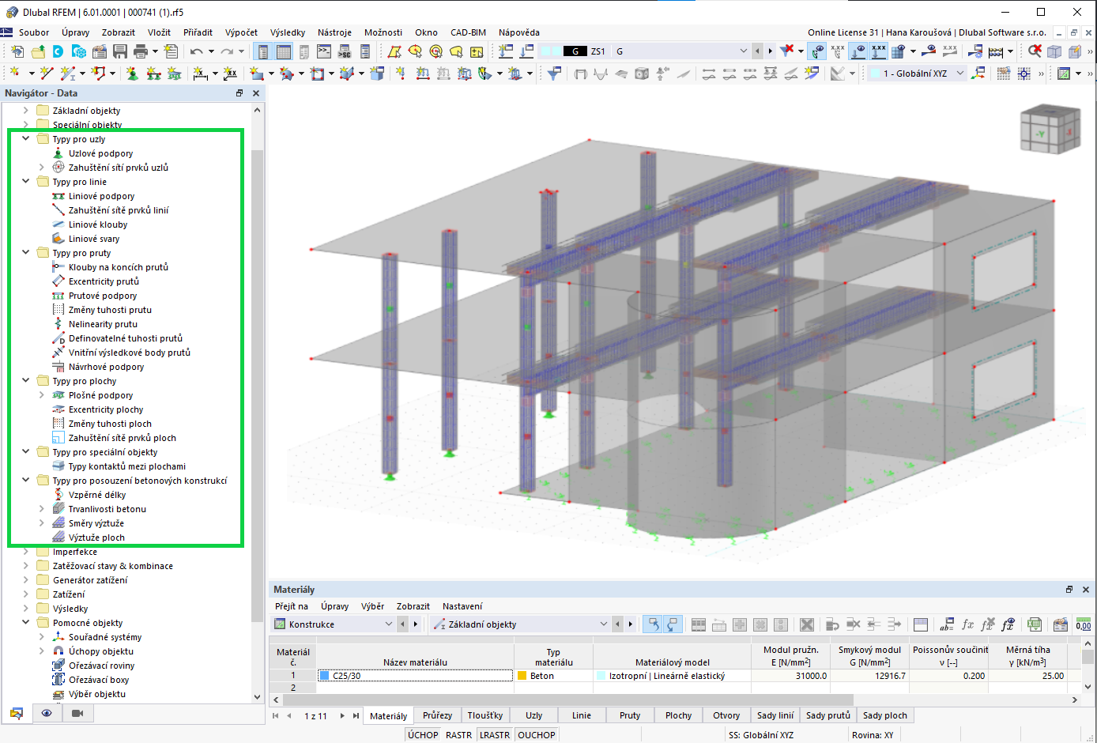Click the view cube in the model viewport

[1050, 130]
